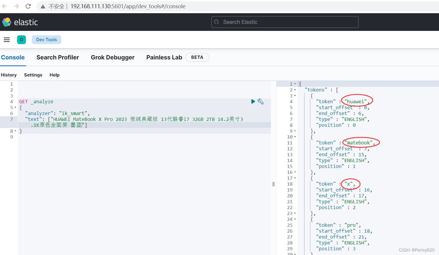This screenshot has height=255, width=439.
Task: Toggle fold arrow at output line 16
Action: tap(295, 172)
